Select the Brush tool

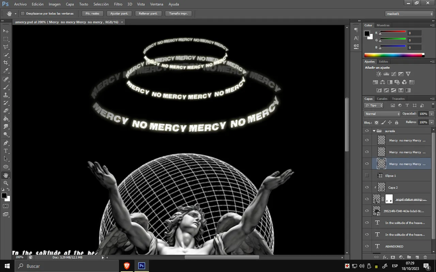(6, 87)
